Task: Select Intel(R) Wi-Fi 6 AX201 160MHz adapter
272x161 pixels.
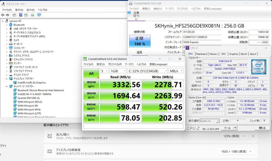Action: [x=34, y=94]
